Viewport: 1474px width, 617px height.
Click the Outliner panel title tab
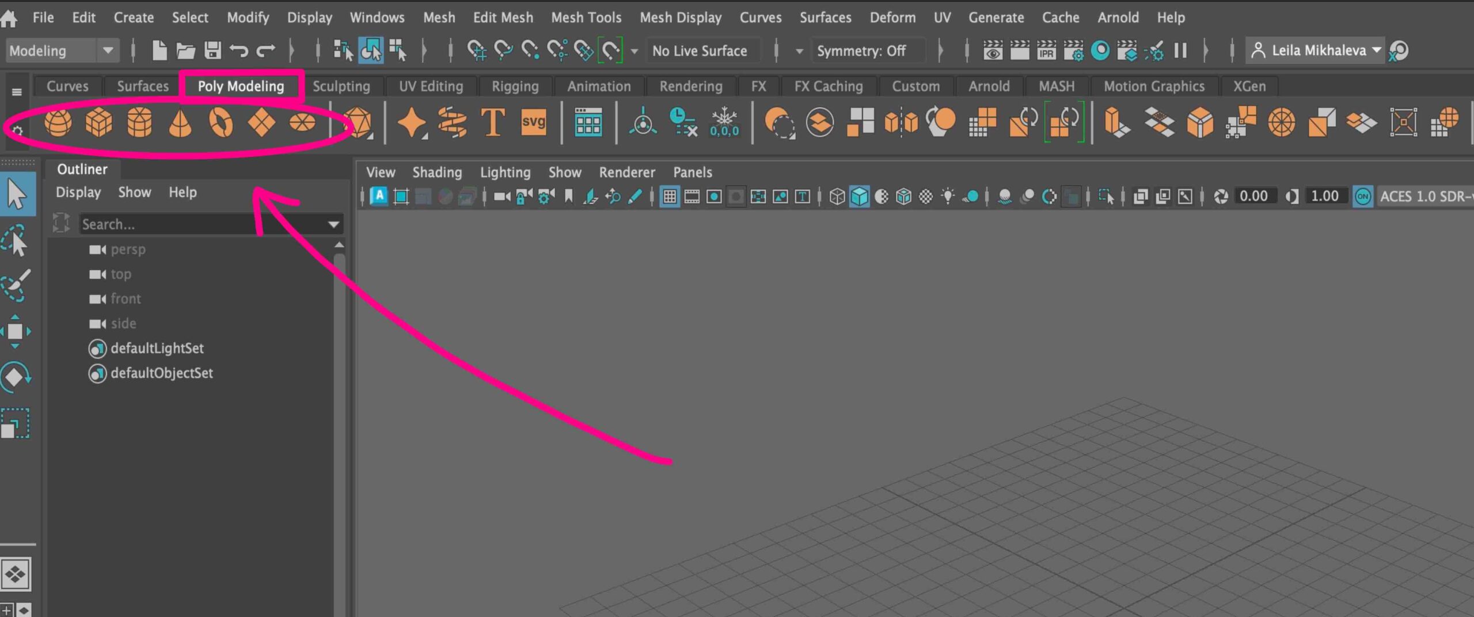[82, 169]
